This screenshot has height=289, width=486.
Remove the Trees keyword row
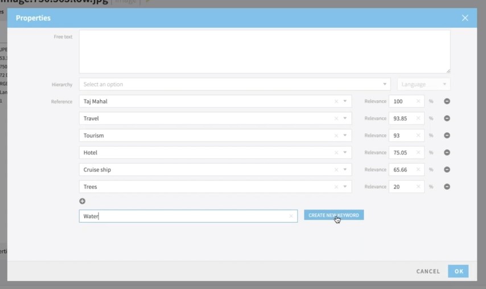[x=447, y=187]
